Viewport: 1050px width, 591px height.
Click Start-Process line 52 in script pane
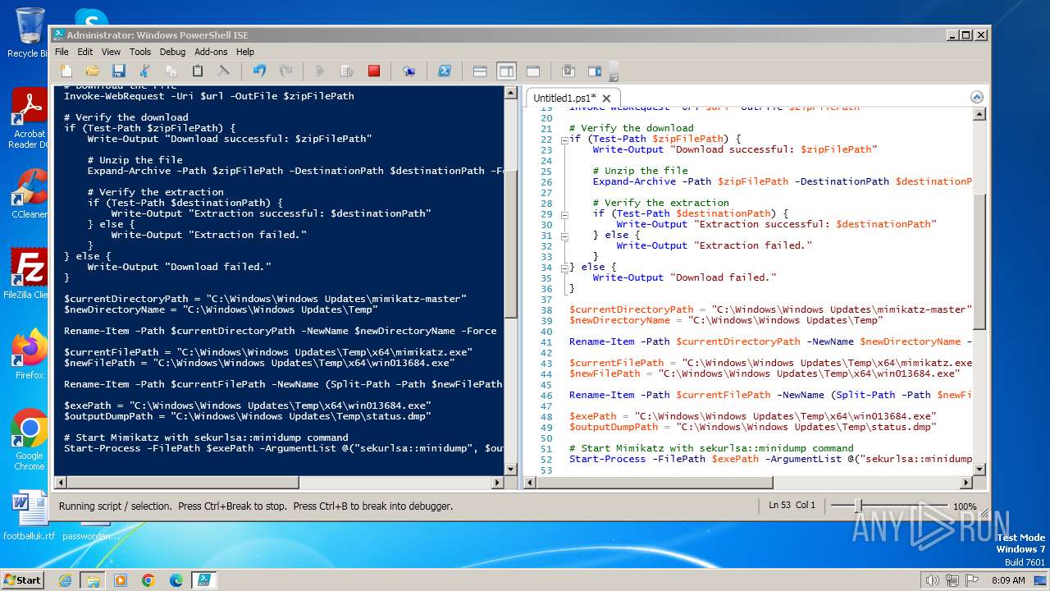770,459
